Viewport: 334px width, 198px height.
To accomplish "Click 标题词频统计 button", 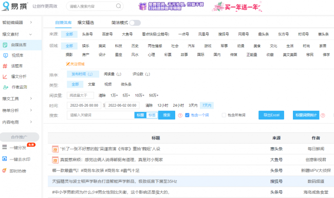I will [306, 115].
